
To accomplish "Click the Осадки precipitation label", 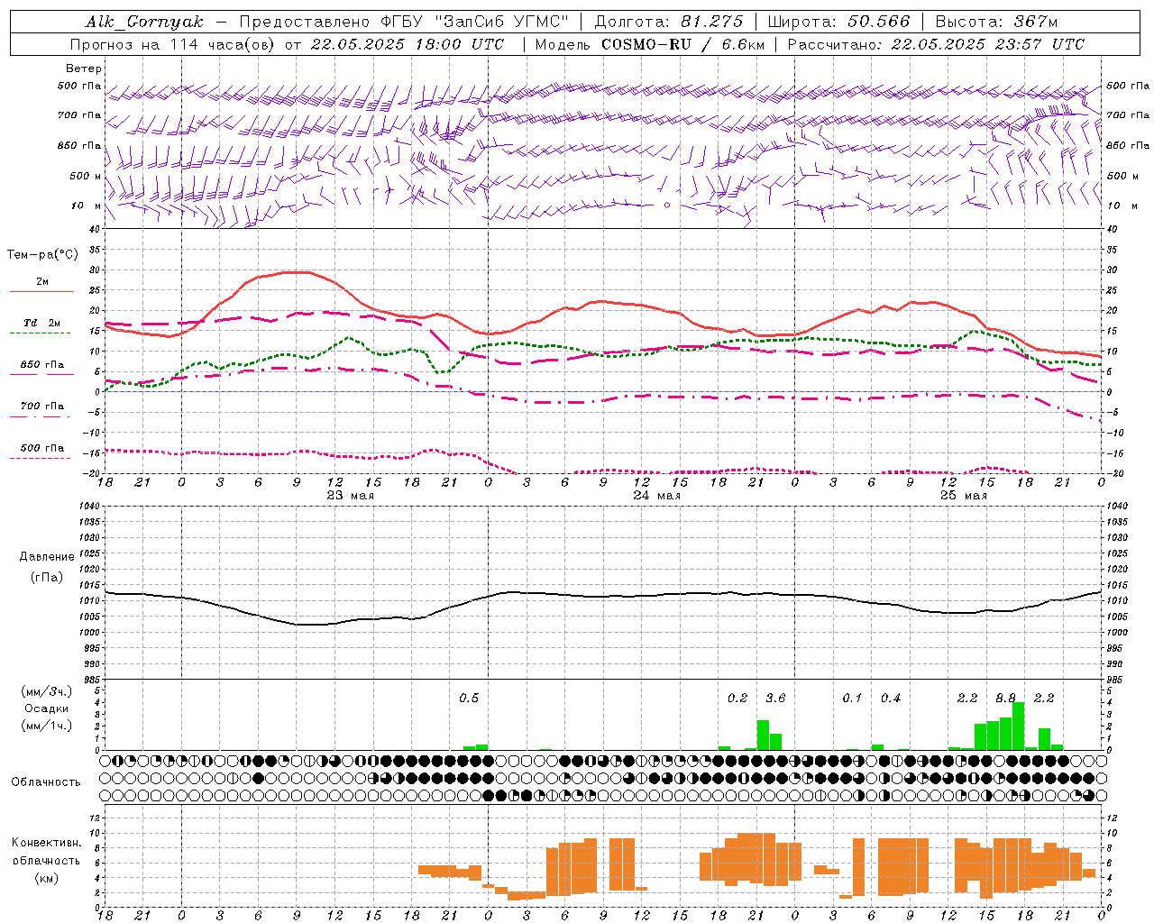I will [47, 708].
